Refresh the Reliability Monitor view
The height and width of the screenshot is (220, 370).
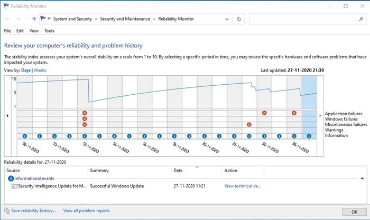(239, 19)
